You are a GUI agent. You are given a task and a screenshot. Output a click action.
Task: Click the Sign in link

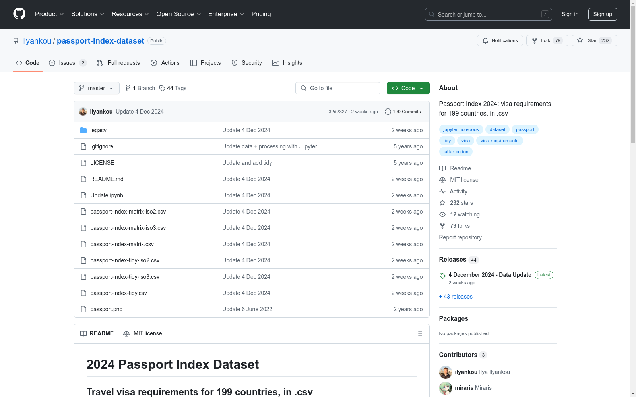[x=570, y=14]
